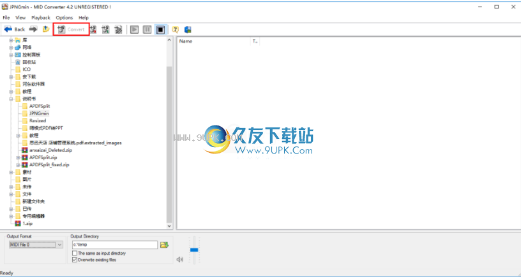The height and width of the screenshot is (279, 521).
Task: Stop playback with the Stop button
Action: pos(160,29)
